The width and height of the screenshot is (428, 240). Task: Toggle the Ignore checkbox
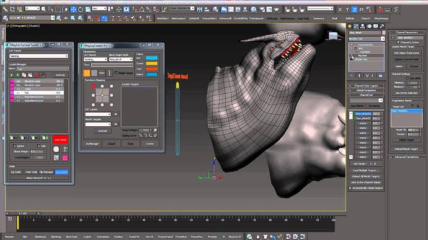tap(15, 146)
